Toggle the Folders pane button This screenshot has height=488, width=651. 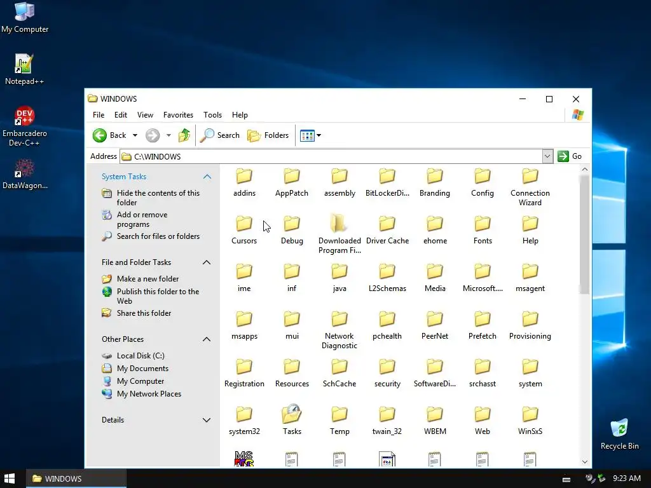(268, 135)
